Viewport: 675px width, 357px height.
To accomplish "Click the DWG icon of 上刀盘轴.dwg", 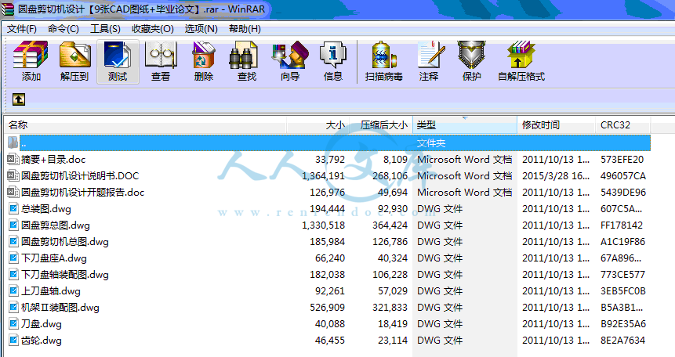I will pos(13,290).
